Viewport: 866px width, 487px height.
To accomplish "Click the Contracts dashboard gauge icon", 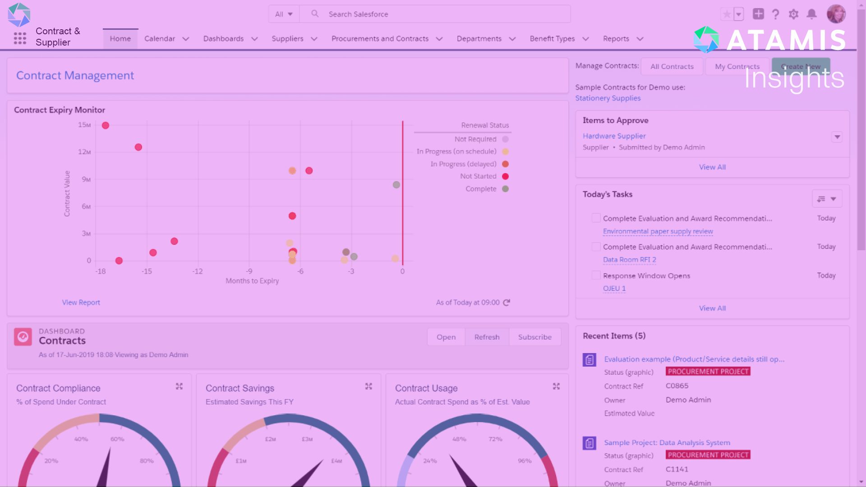I will point(23,337).
